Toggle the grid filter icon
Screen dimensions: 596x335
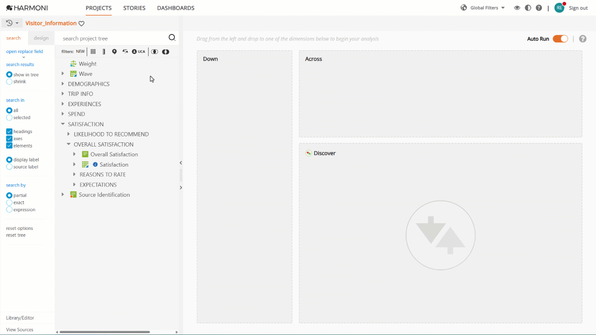[93, 52]
